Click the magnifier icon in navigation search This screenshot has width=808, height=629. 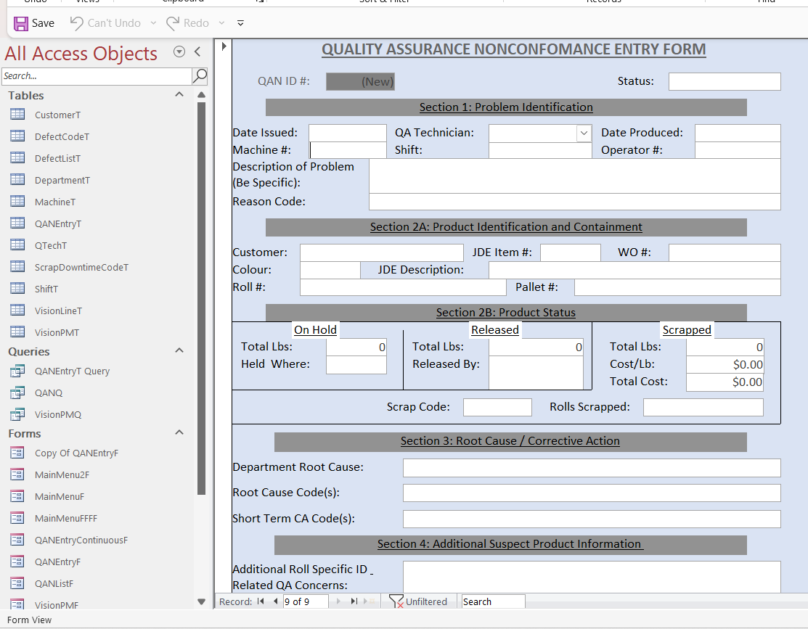pyautogui.click(x=200, y=75)
